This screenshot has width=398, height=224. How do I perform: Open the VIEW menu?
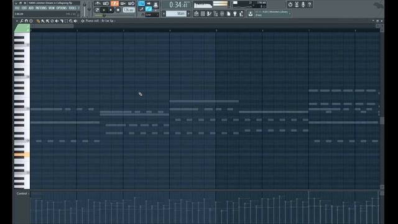click(x=51, y=8)
